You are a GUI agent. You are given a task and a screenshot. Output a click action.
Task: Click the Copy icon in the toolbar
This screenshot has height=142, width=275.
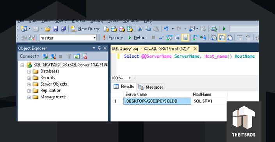(x=148, y=29)
